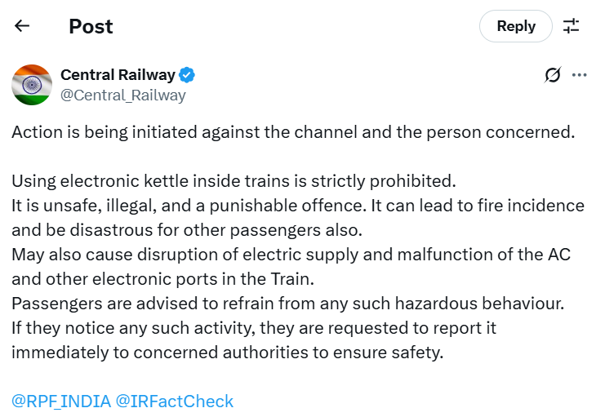Open the @IRFactCheck mention
Image resolution: width=605 pixels, height=417 pixels.
tap(175, 401)
